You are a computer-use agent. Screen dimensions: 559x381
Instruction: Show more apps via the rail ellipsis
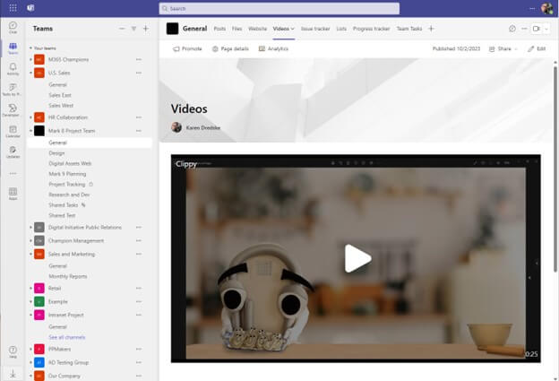(13, 174)
